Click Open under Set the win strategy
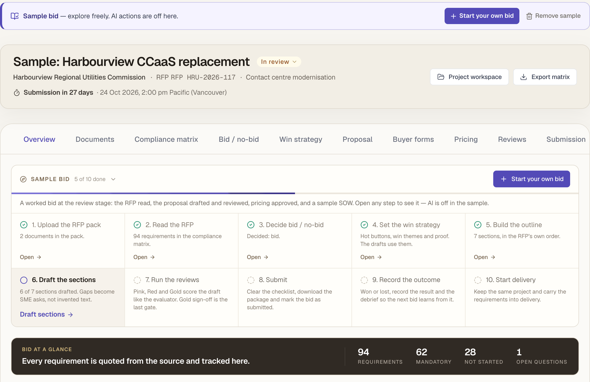This screenshot has width=590, height=382. pyautogui.click(x=371, y=257)
